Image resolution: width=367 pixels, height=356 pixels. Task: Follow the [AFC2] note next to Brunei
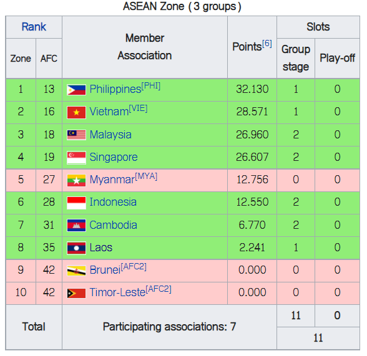coord(134,267)
